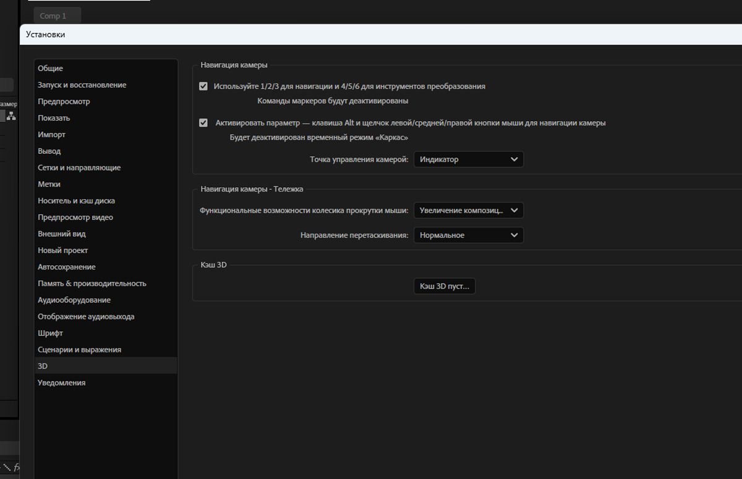Image resolution: width=742 pixels, height=479 pixels.
Task: Open Автосохранение settings
Action: 106,267
